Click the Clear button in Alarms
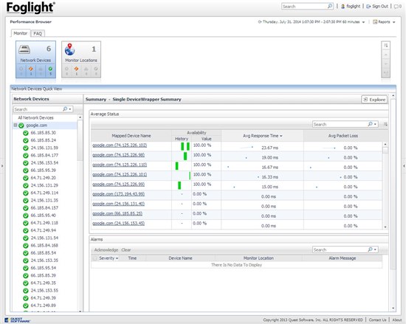The image size is (406, 324). click(x=126, y=250)
